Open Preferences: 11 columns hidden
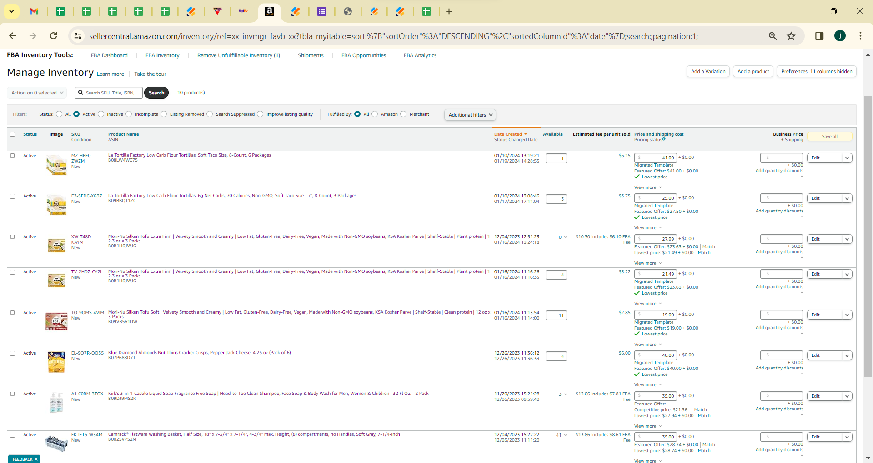Viewport: 873px width, 463px height. pyautogui.click(x=817, y=71)
